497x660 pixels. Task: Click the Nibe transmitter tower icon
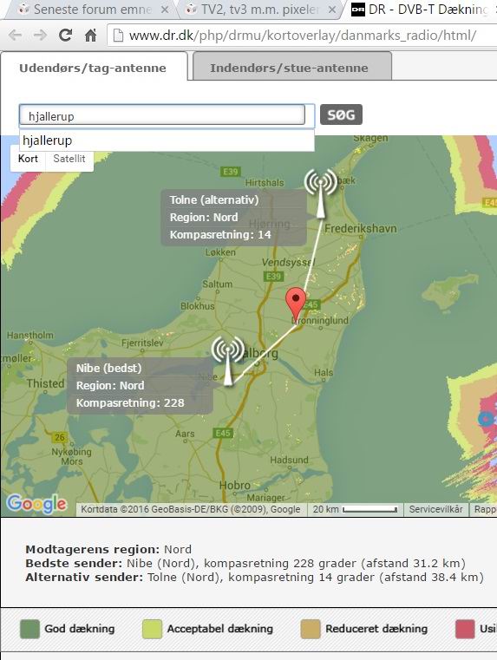click(227, 361)
